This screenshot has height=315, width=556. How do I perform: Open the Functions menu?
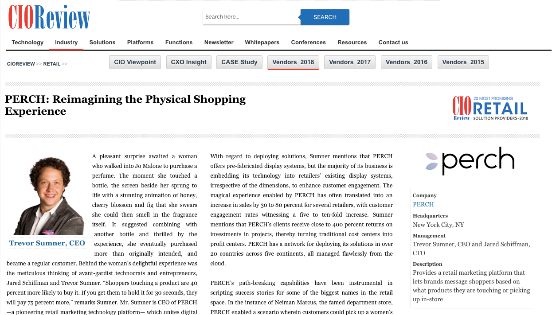(179, 43)
